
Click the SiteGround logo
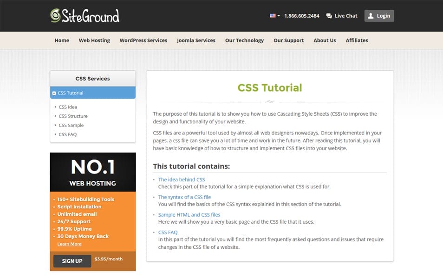(83, 15)
